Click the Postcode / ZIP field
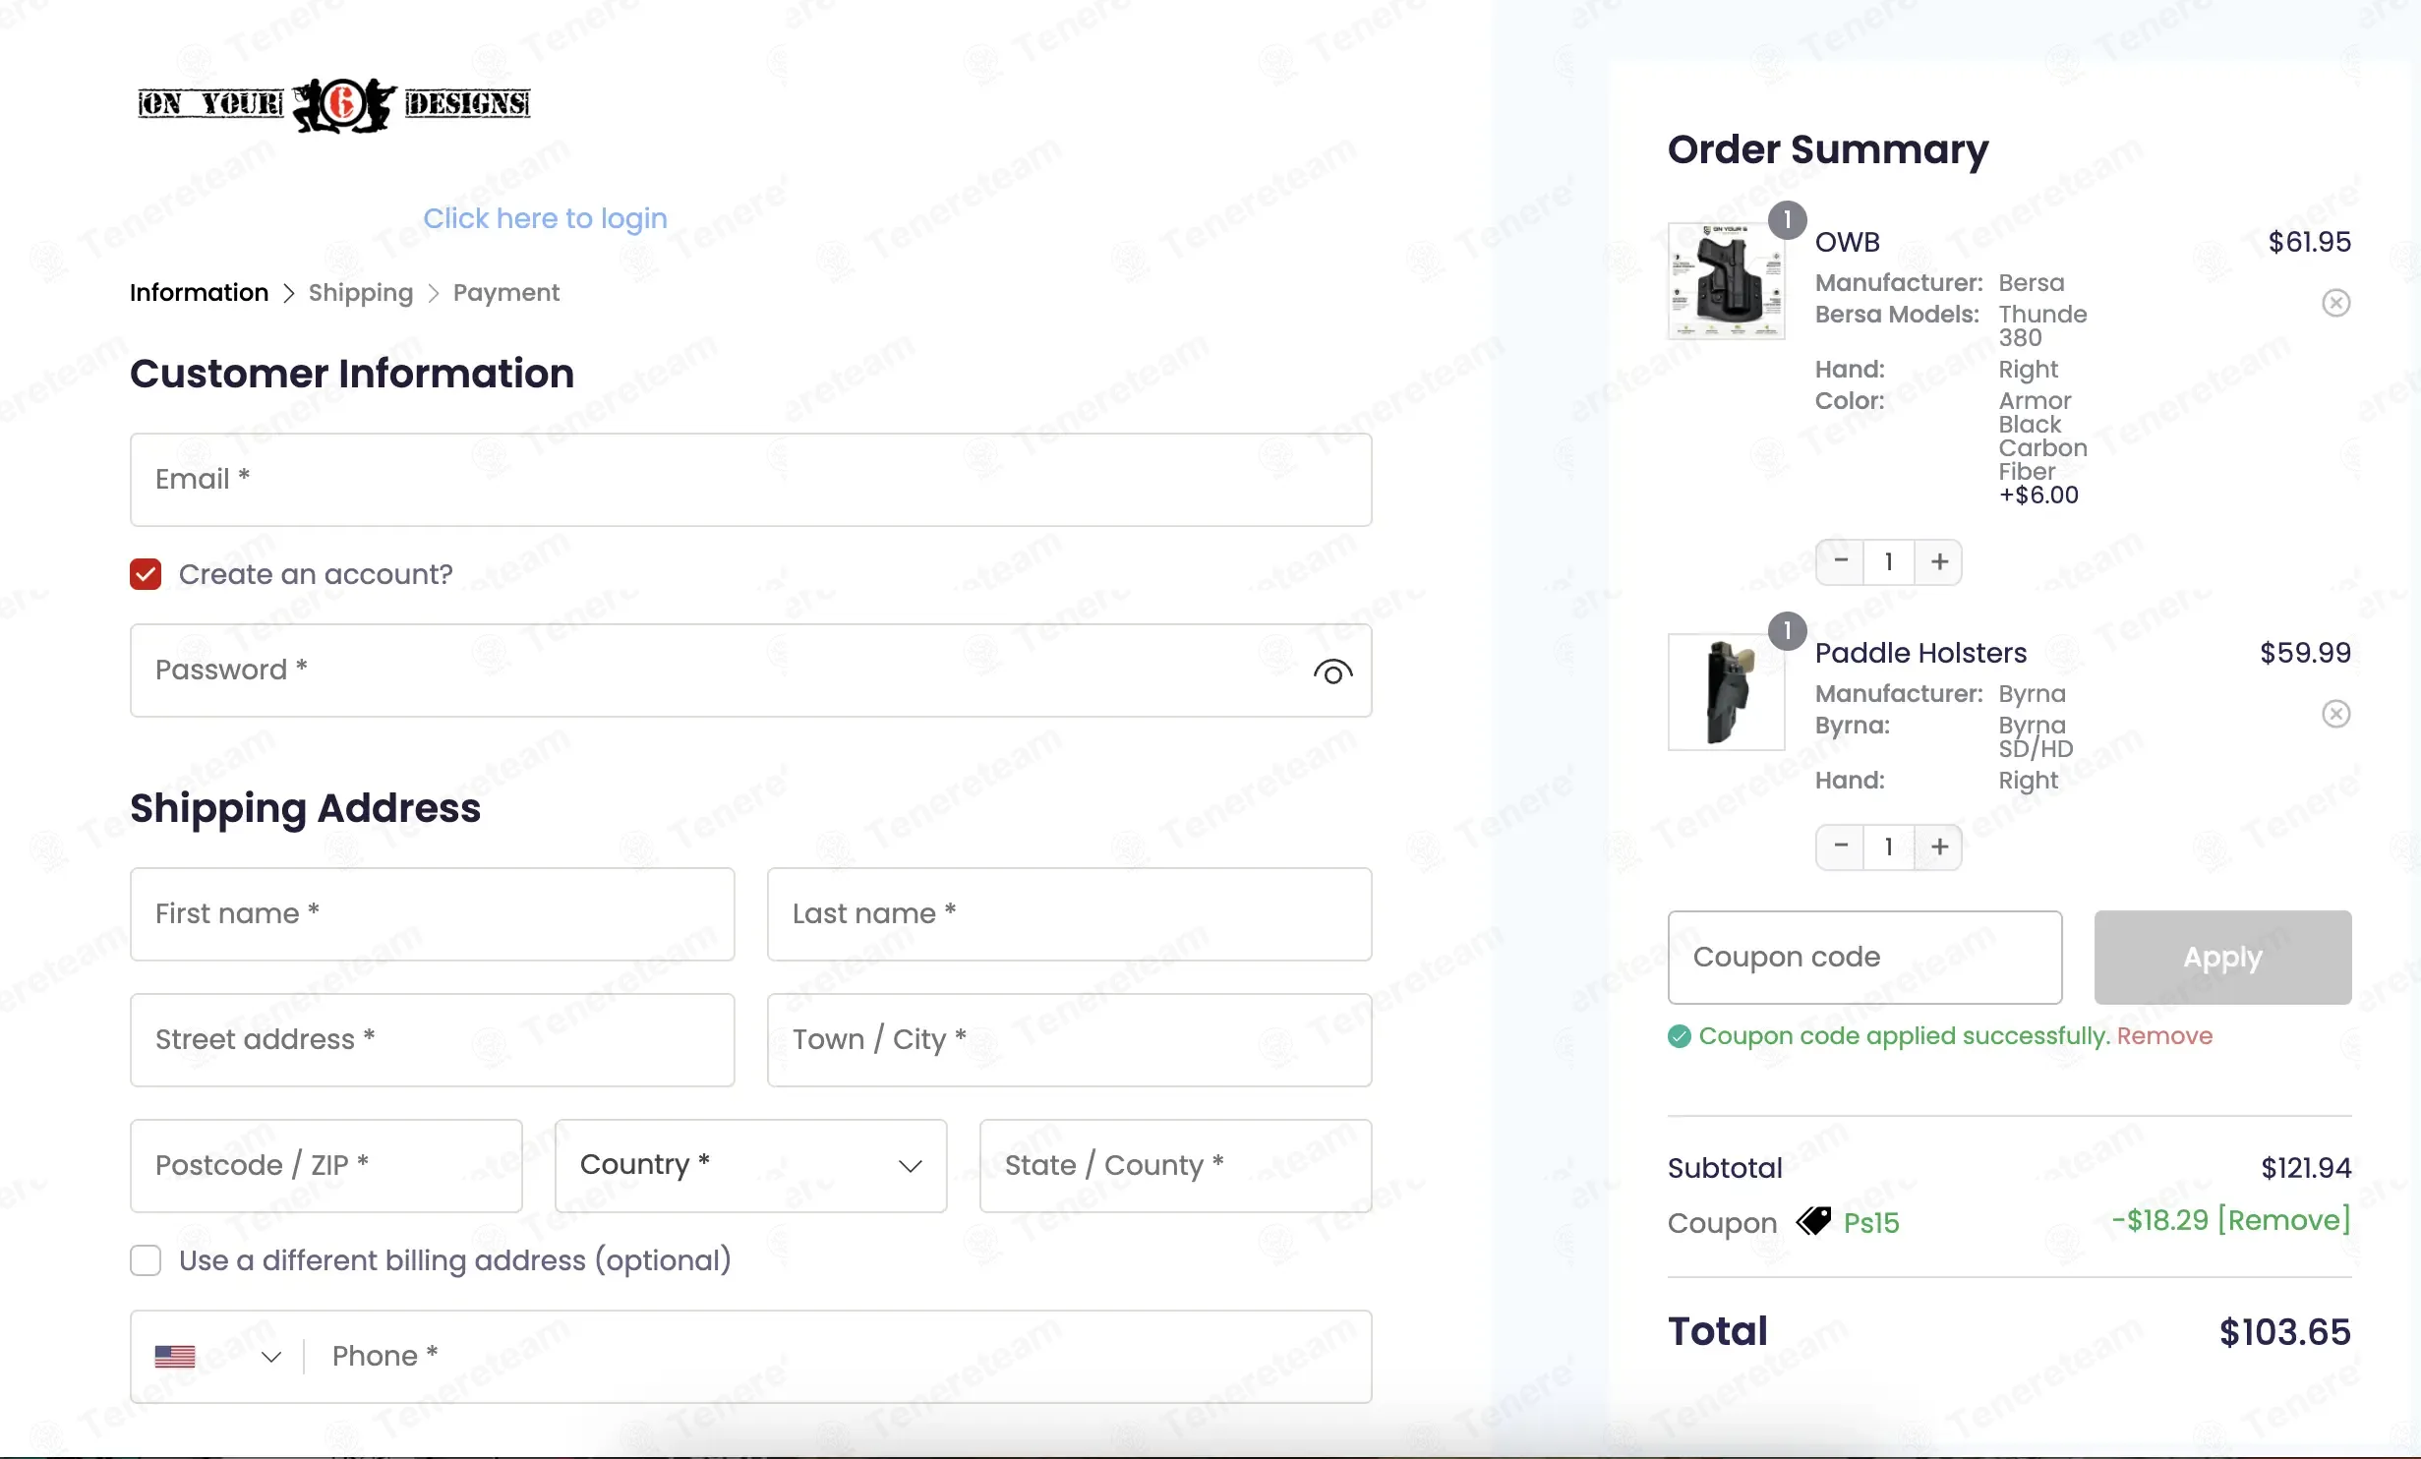 pyautogui.click(x=325, y=1166)
